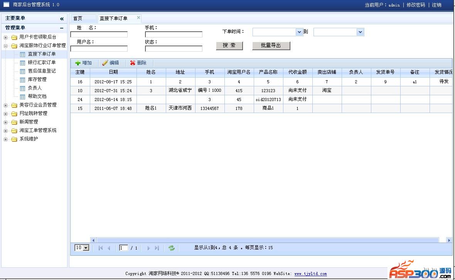This screenshot has width=455, height=280.
Task: Click folder icon beside 系统维护
Action: [14, 139]
